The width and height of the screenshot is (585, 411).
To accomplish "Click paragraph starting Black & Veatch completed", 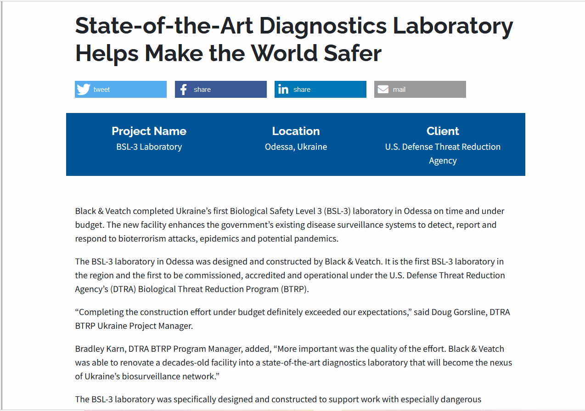I will tap(290, 225).
